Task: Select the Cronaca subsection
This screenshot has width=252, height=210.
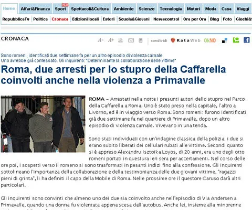Action: click(60, 19)
